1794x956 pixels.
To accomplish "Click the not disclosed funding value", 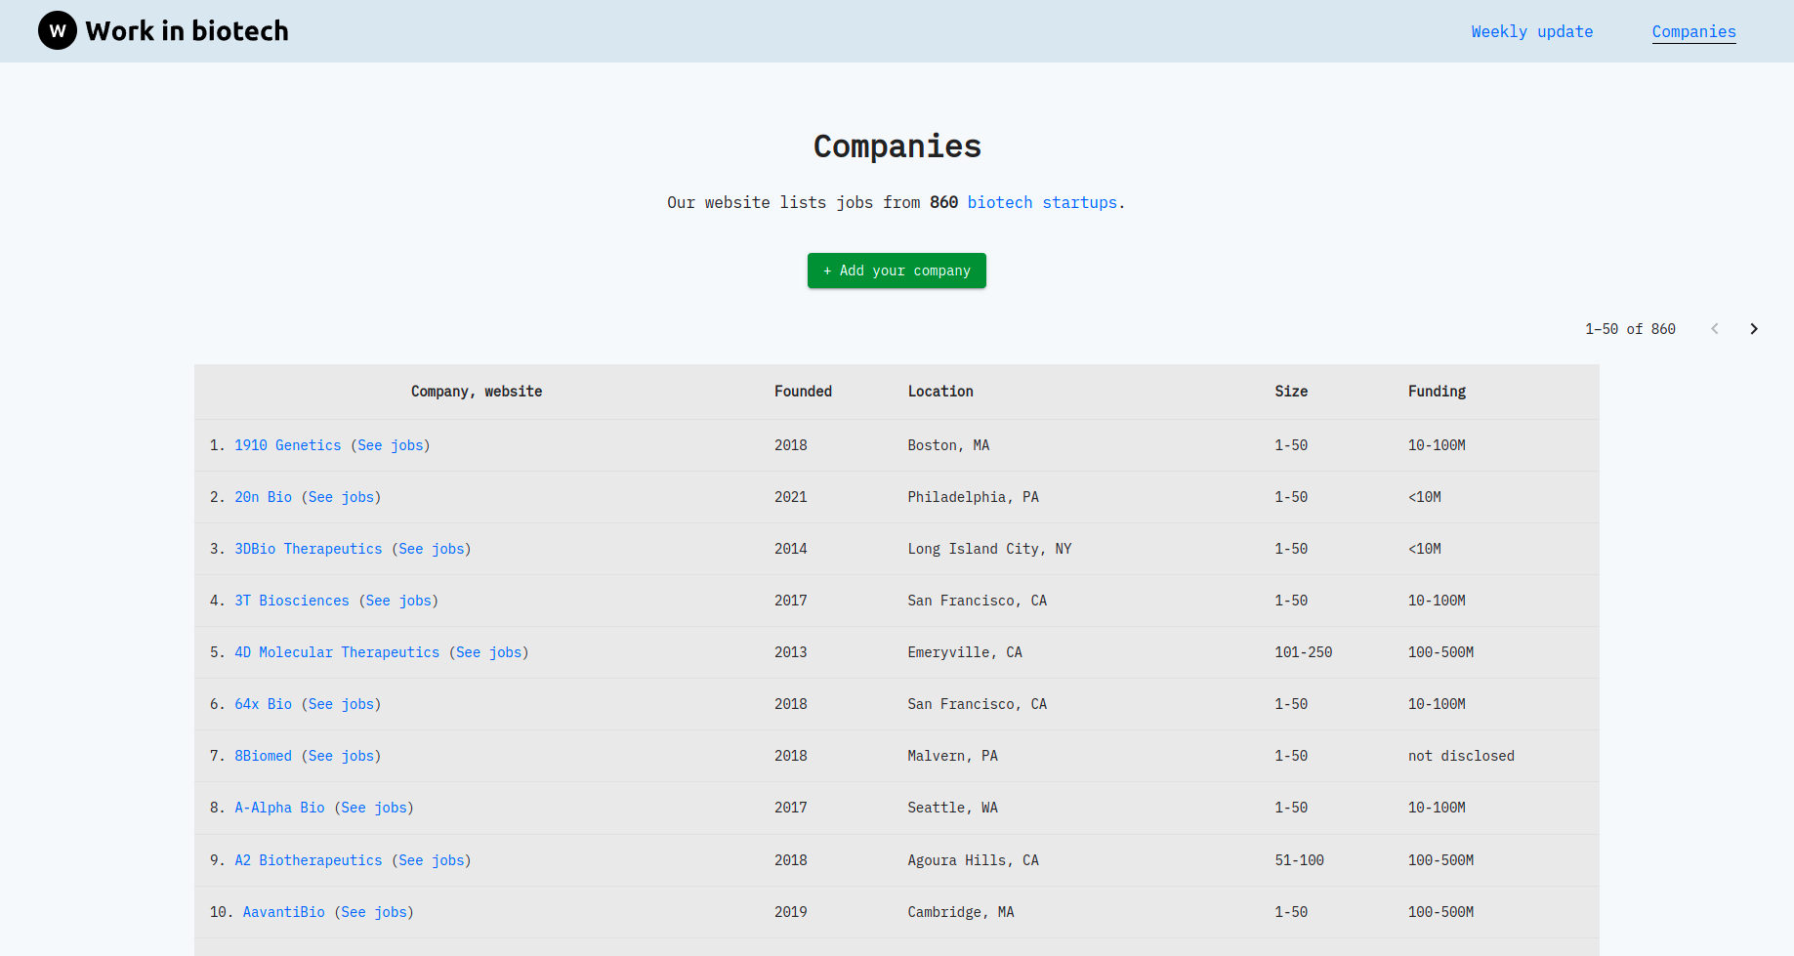I will coord(1461,756).
